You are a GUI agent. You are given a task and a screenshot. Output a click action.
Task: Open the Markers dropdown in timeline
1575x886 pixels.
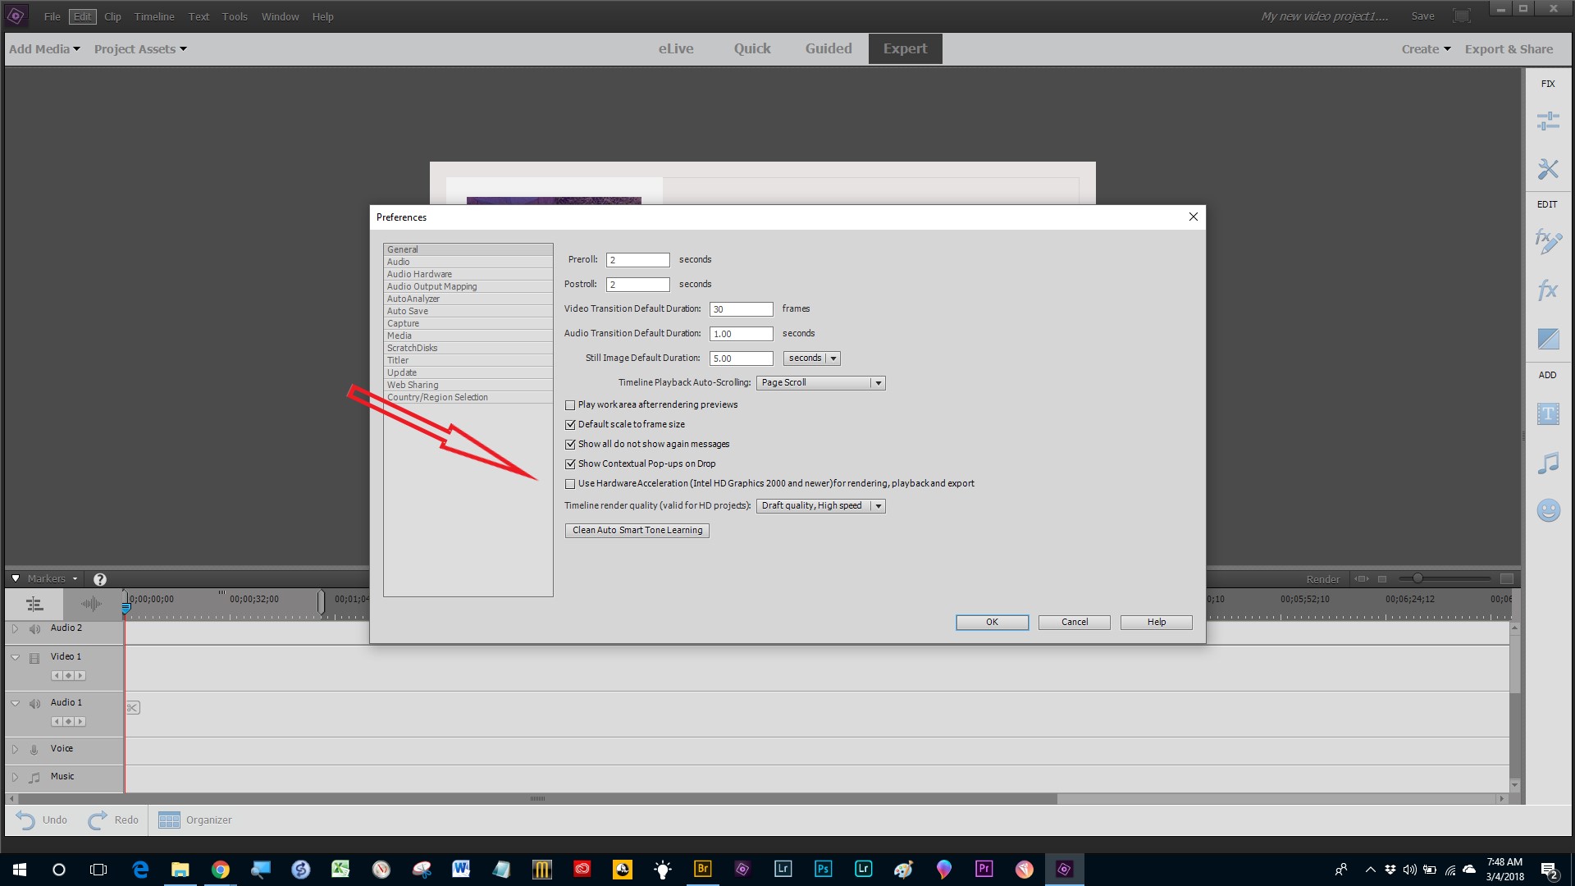pos(52,579)
